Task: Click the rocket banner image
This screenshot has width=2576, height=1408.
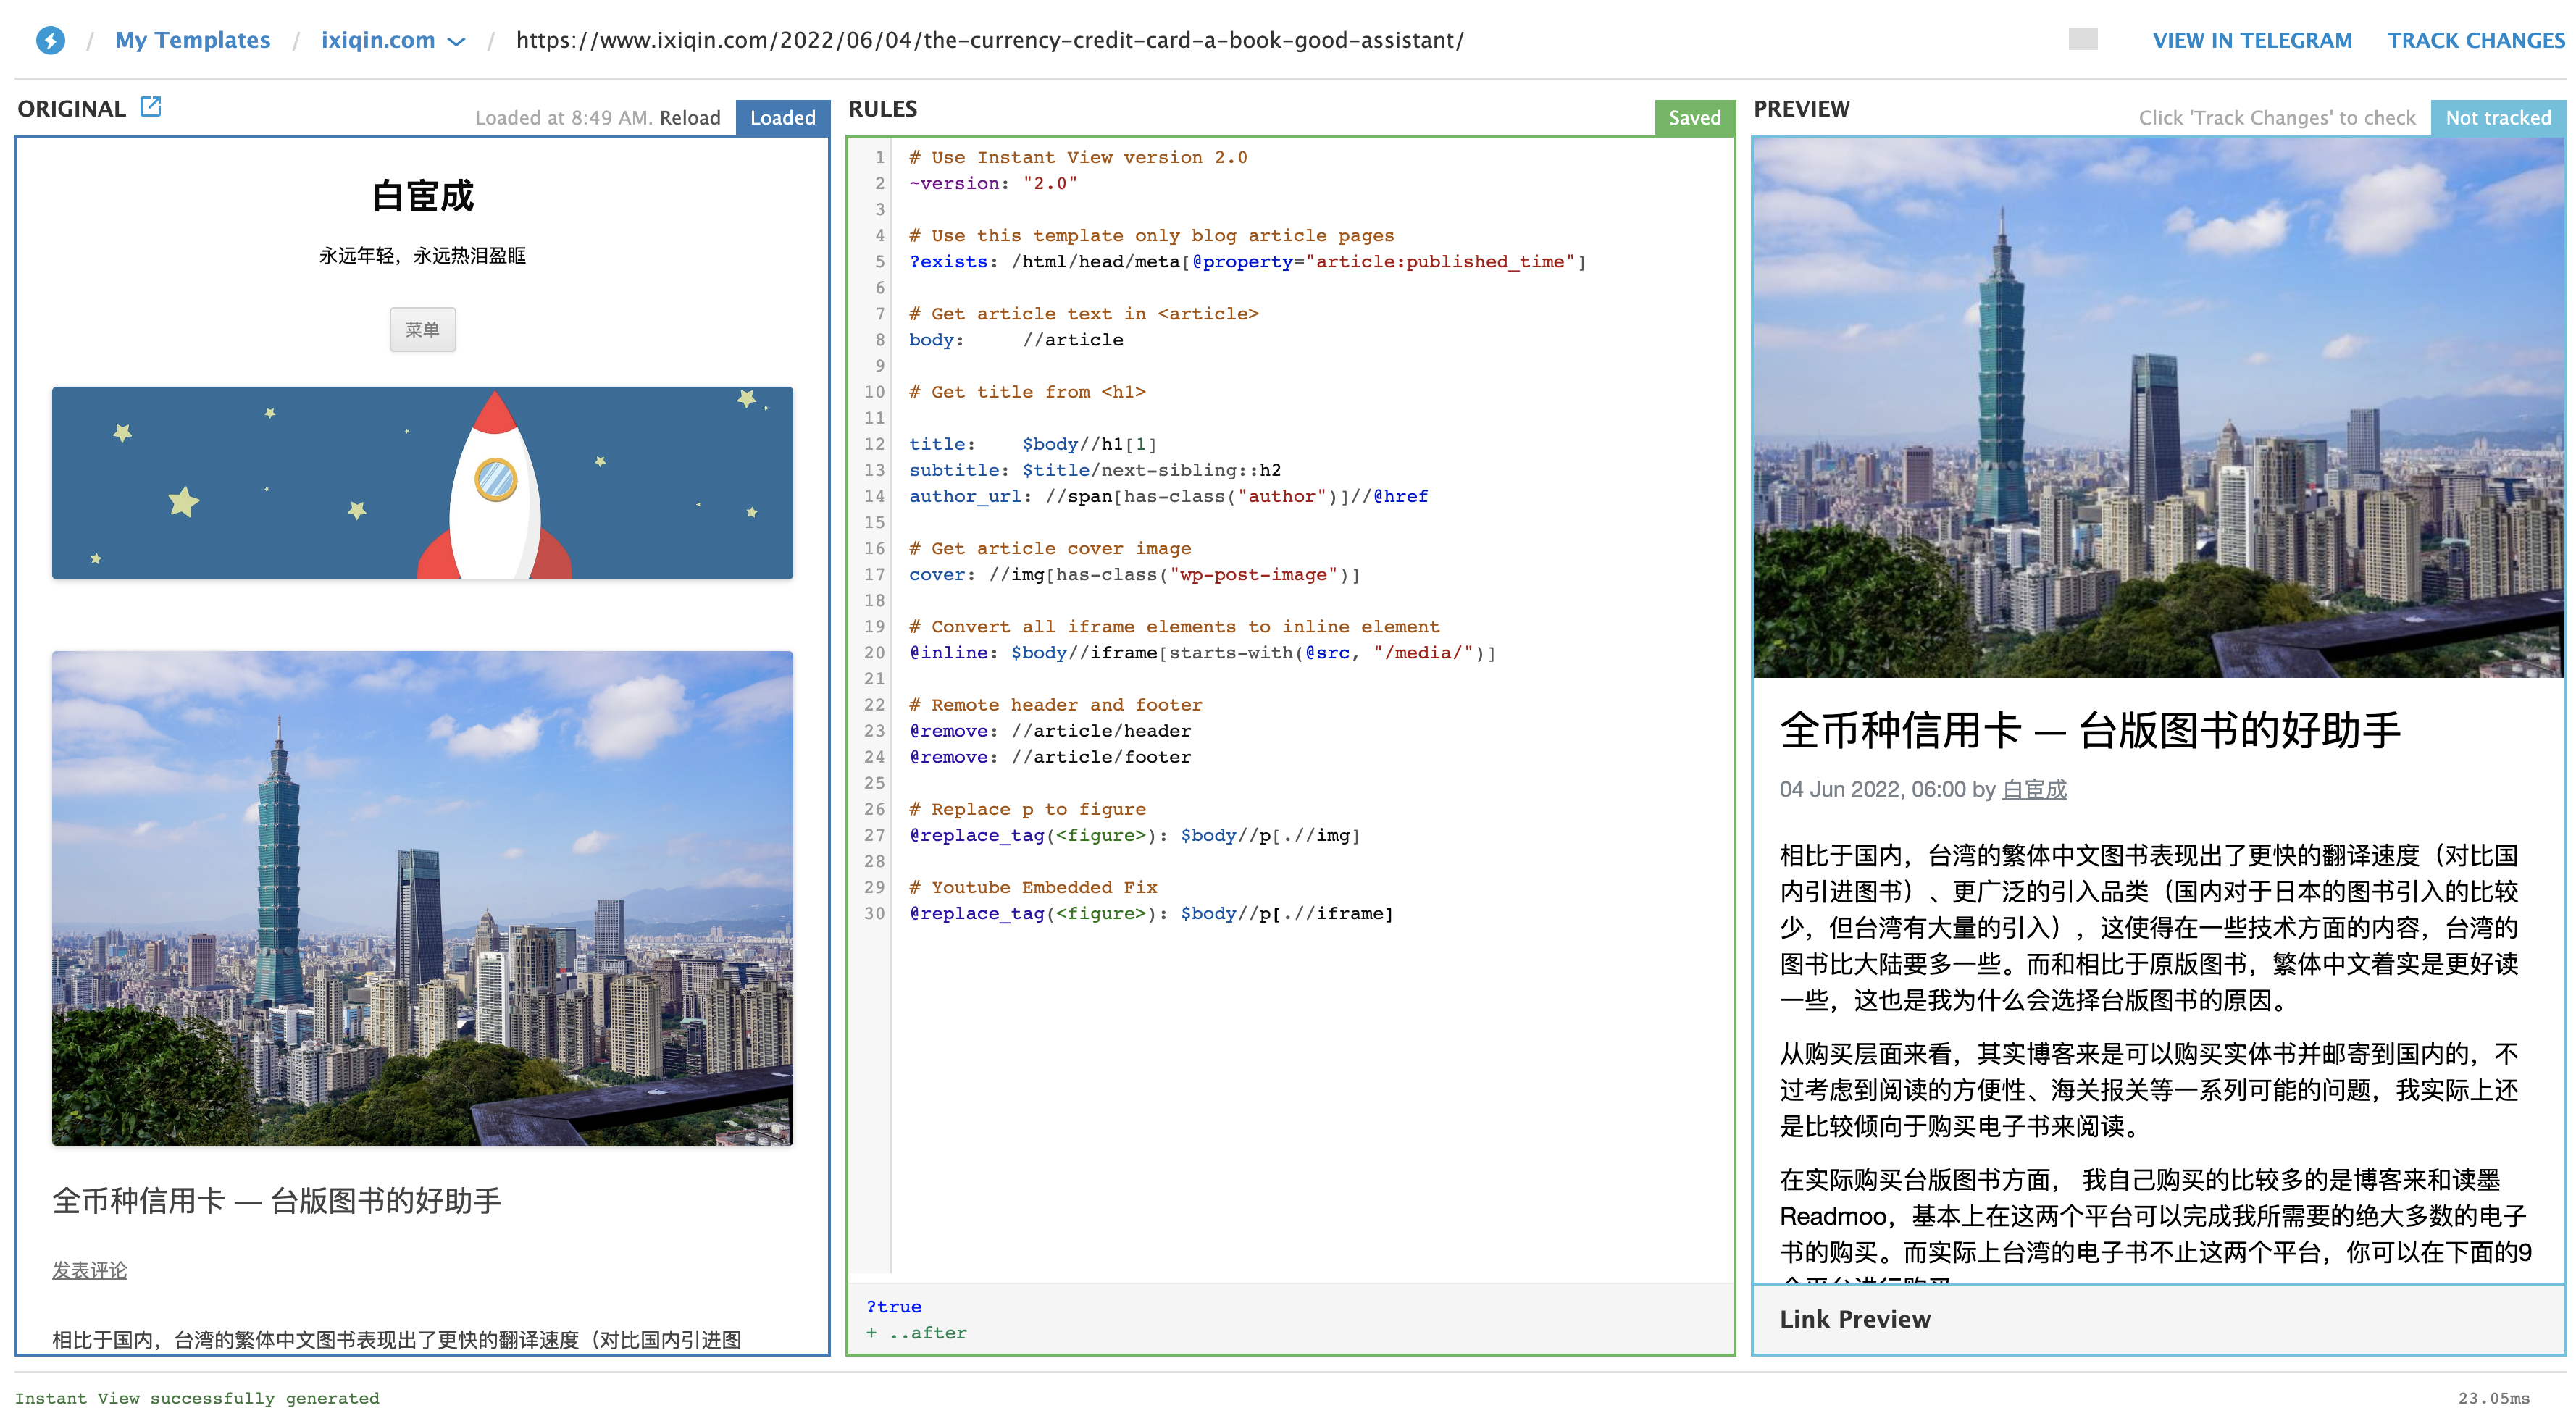Action: click(x=422, y=483)
